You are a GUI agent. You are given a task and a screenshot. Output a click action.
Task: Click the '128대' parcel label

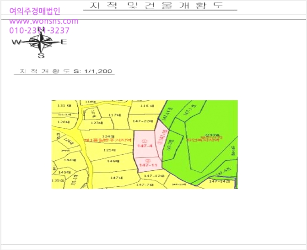pyautogui.click(x=64, y=122)
